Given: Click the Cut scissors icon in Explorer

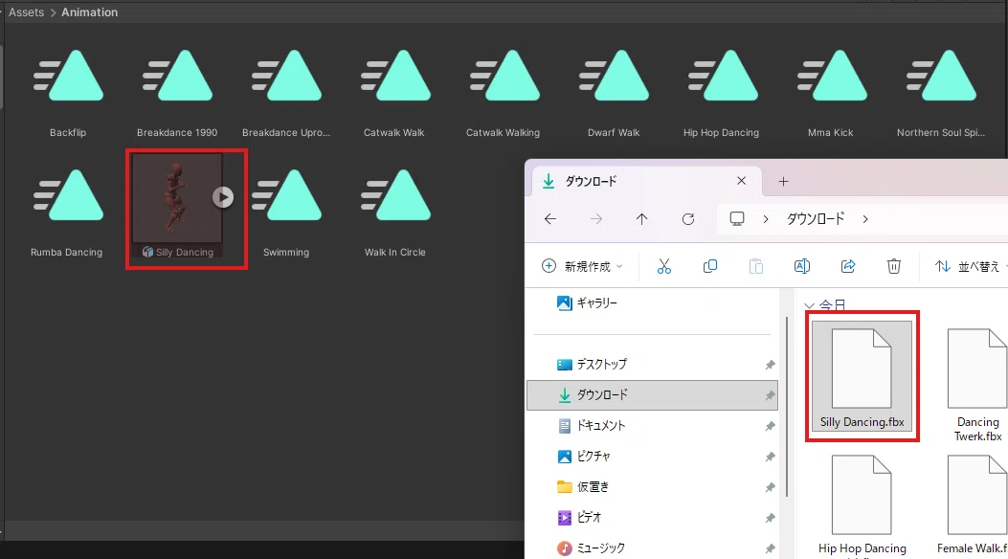Looking at the screenshot, I should tap(664, 266).
